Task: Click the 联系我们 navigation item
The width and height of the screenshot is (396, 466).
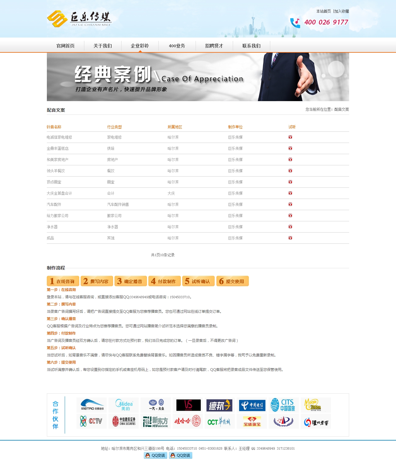Action: tap(251, 46)
